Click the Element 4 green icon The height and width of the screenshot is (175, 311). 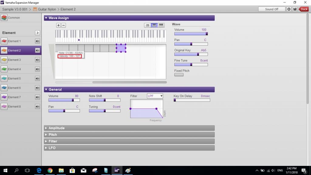[x=4, y=69]
